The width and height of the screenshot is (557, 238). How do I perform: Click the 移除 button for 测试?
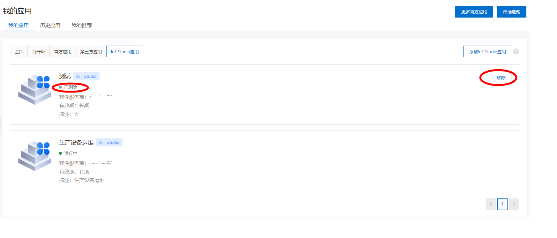click(x=501, y=78)
